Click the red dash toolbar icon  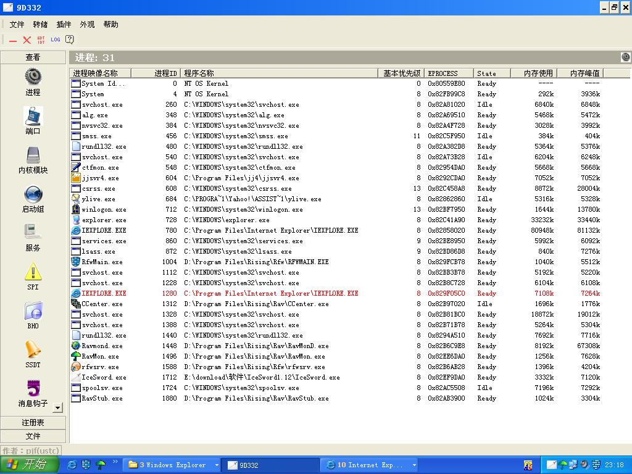coord(14,40)
